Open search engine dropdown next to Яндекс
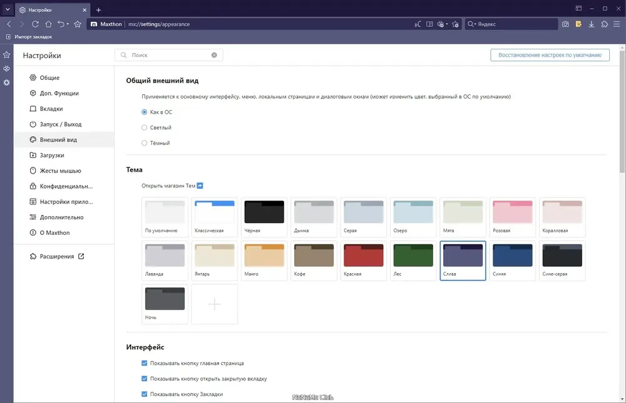The width and height of the screenshot is (626, 403). (x=475, y=24)
